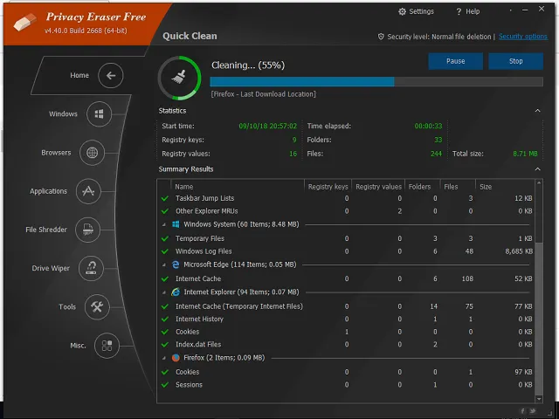Open the Settings menu
The height and width of the screenshot is (419, 559).
[x=416, y=11]
